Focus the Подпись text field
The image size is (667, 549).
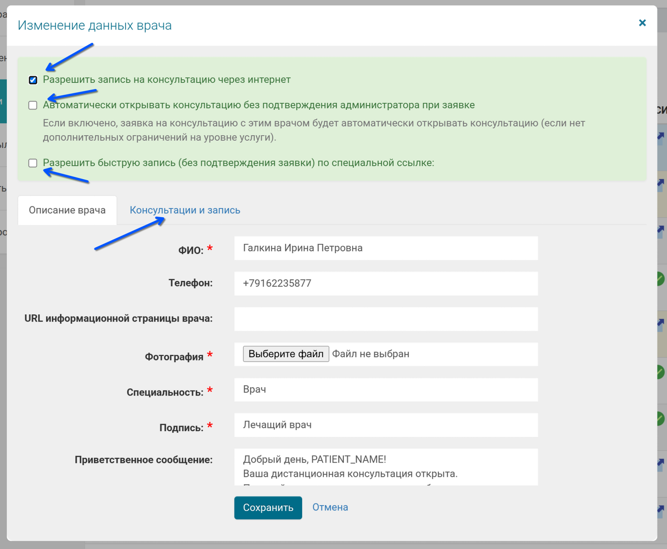point(386,425)
